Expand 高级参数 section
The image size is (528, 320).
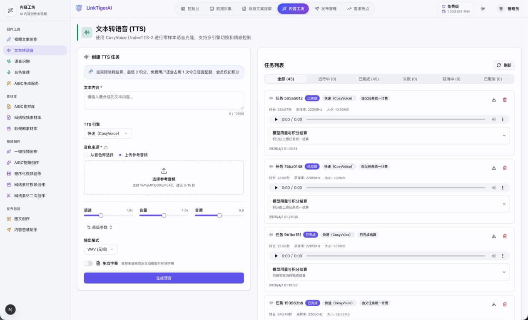pyautogui.click(x=100, y=227)
